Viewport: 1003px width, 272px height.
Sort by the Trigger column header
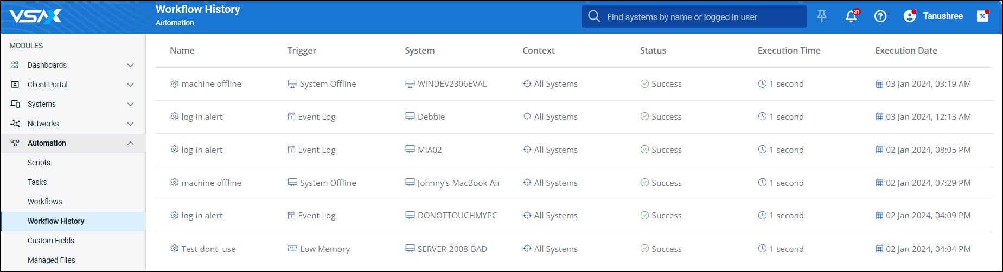[x=302, y=50]
